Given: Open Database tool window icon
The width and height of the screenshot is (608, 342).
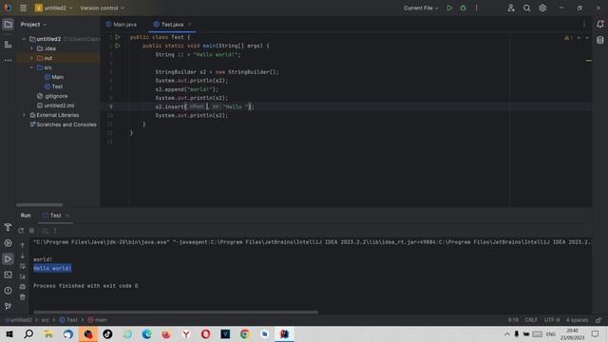Looking at the screenshot, I should click(599, 40).
